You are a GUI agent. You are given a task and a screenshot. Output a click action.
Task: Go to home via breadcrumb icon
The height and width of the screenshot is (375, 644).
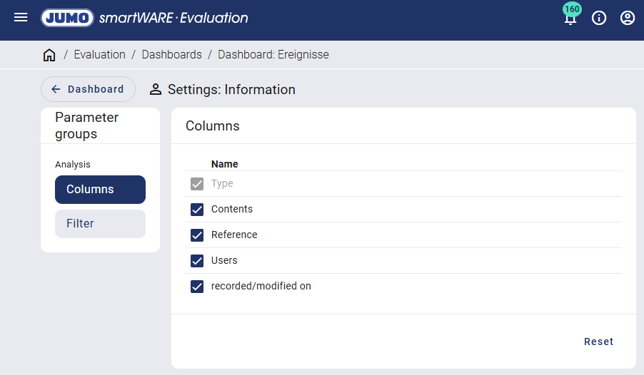pyautogui.click(x=49, y=55)
